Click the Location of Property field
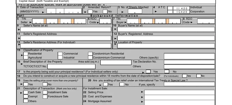Viewport: 232px width, 105px height. [x=166, y=46]
